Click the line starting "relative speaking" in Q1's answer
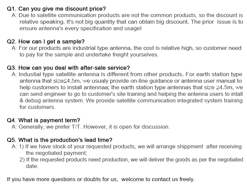Screen dimensions: 247x188 (131, 22)
